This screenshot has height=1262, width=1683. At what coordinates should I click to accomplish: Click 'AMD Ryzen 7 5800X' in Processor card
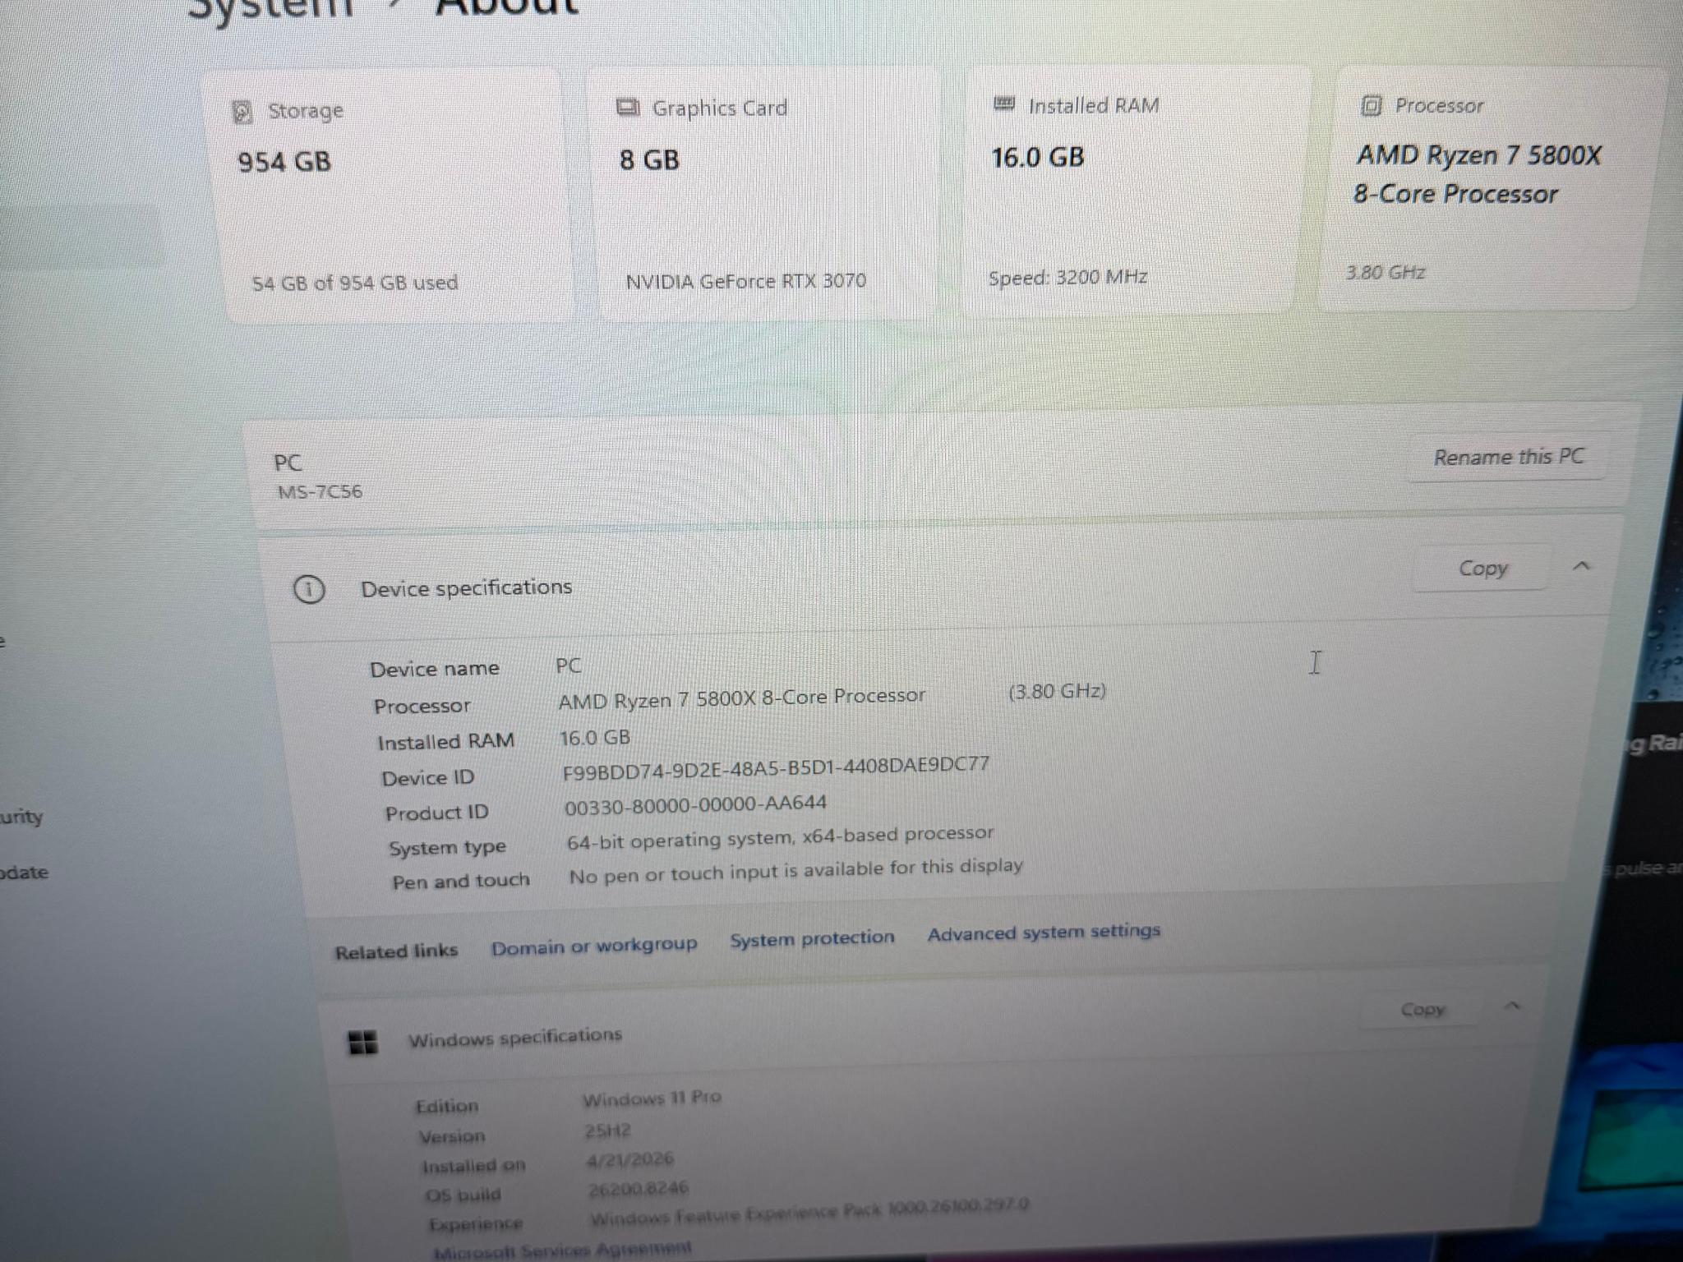point(1479,154)
